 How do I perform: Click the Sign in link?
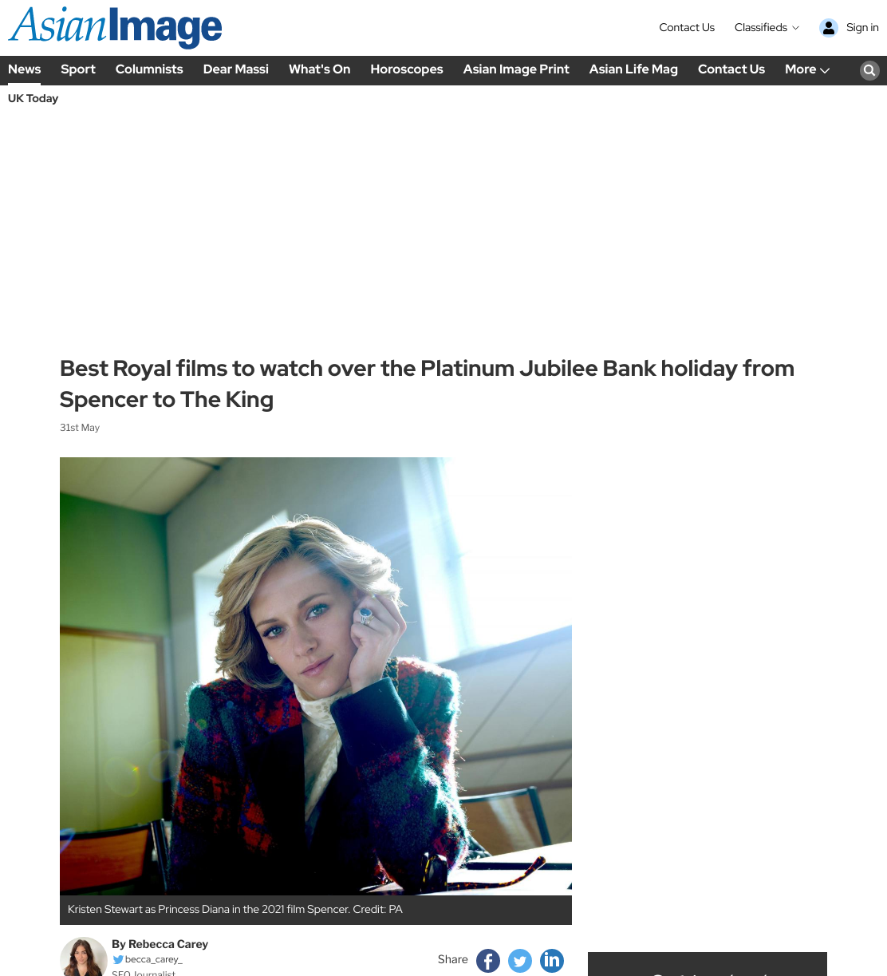pyautogui.click(x=862, y=27)
